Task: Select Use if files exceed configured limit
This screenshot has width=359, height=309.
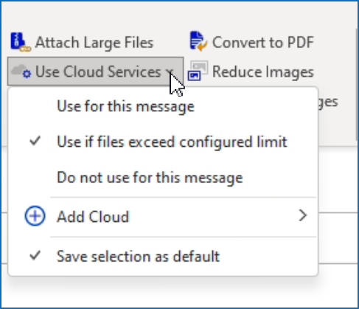Action: click(163, 142)
